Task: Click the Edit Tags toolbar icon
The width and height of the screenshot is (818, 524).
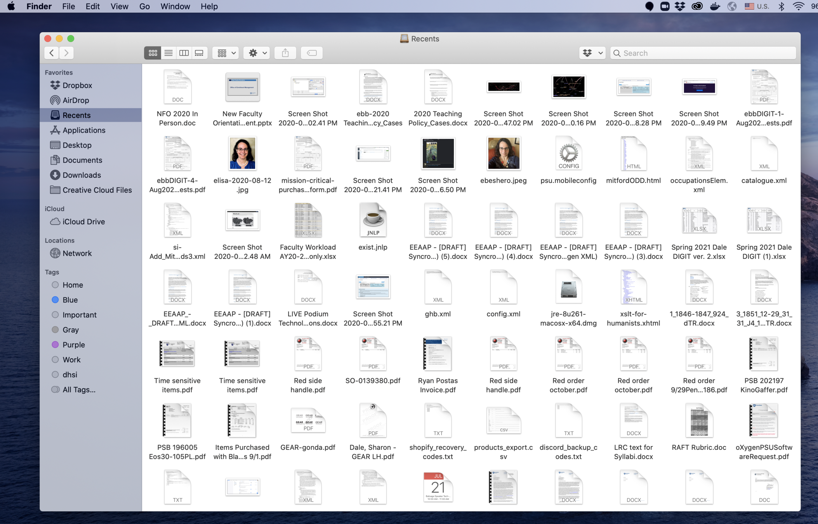Action: 311,53
